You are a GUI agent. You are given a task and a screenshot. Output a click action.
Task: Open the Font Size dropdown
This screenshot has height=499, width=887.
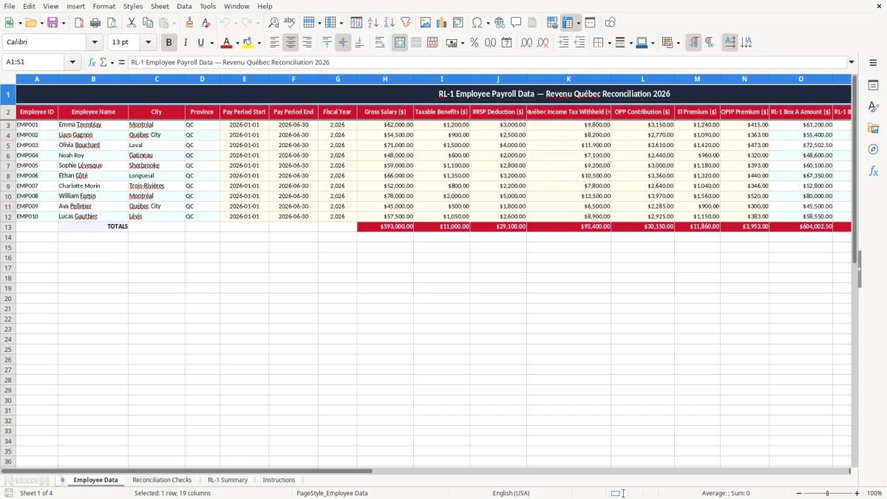click(x=148, y=43)
